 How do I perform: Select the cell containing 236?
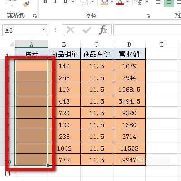(x=64, y=136)
